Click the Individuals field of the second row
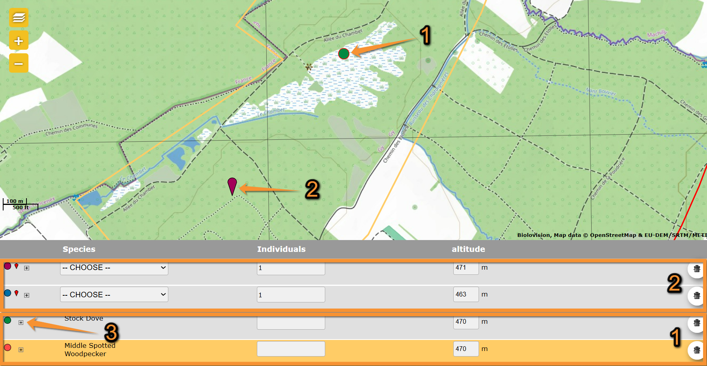The height and width of the screenshot is (366, 707). 290,295
